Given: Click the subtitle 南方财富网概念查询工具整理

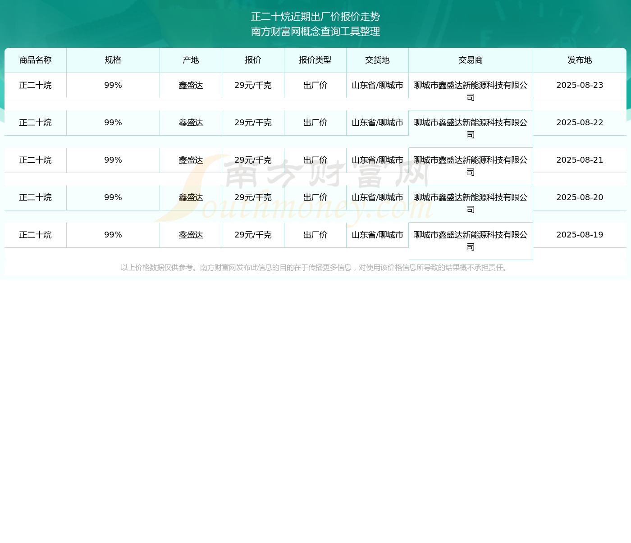Looking at the screenshot, I should 315,32.
